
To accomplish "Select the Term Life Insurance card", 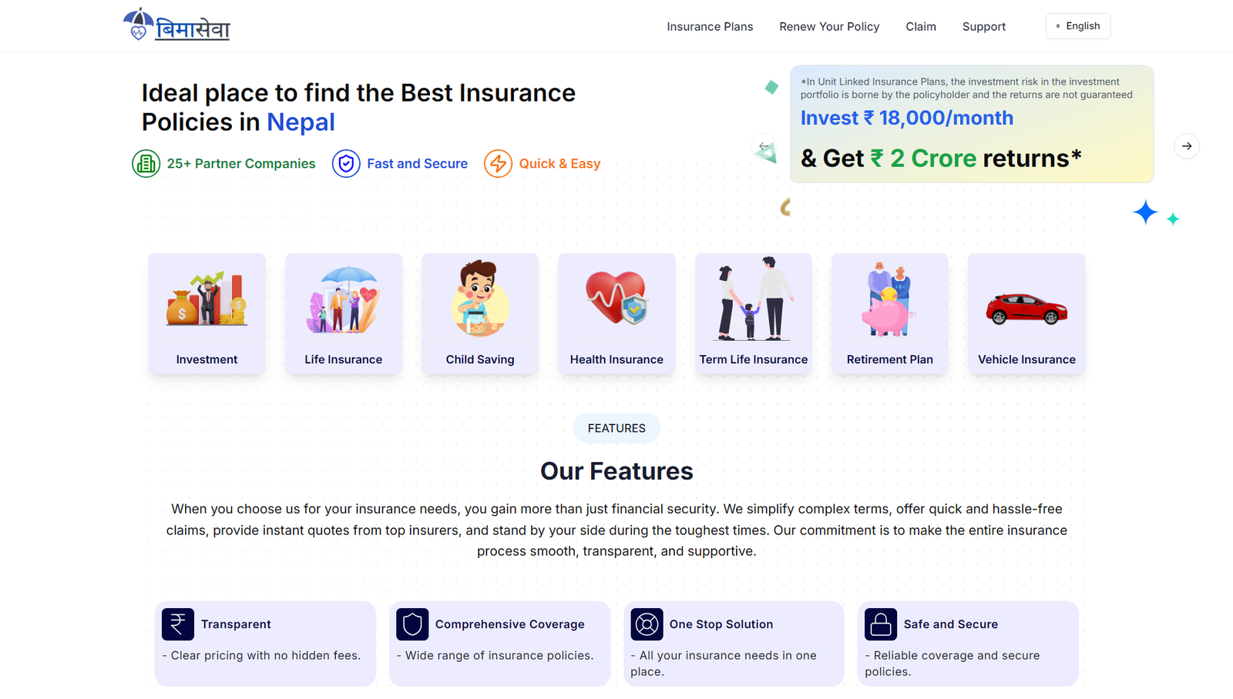I will click(754, 313).
